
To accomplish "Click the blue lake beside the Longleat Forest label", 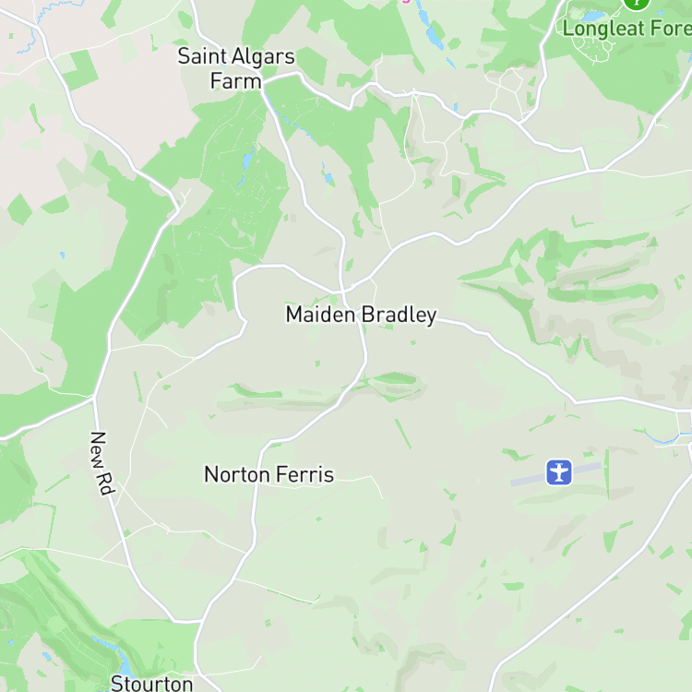I will (x=592, y=17).
